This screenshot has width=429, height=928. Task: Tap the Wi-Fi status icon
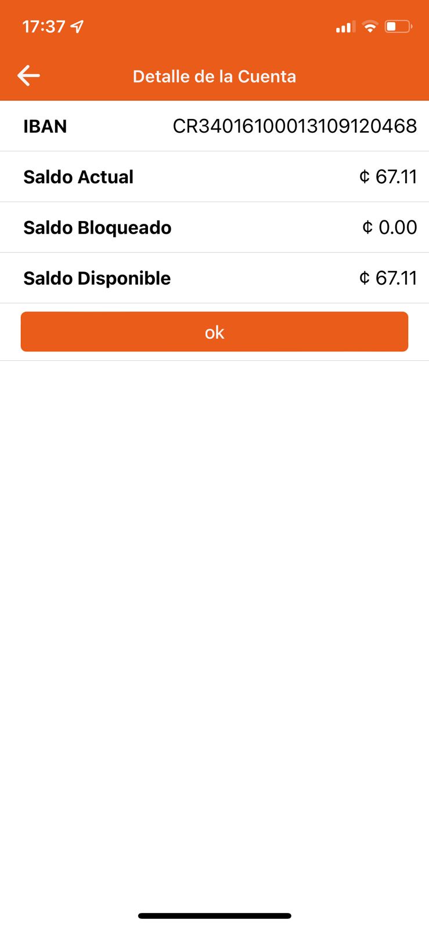coord(369,27)
